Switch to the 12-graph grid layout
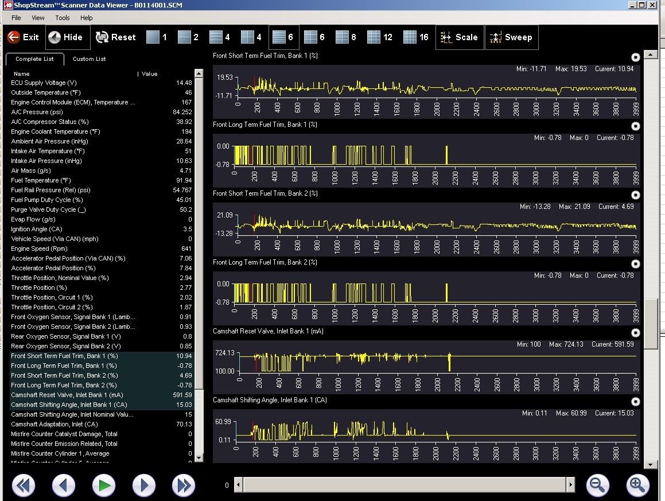The width and height of the screenshot is (665, 501). [380, 37]
